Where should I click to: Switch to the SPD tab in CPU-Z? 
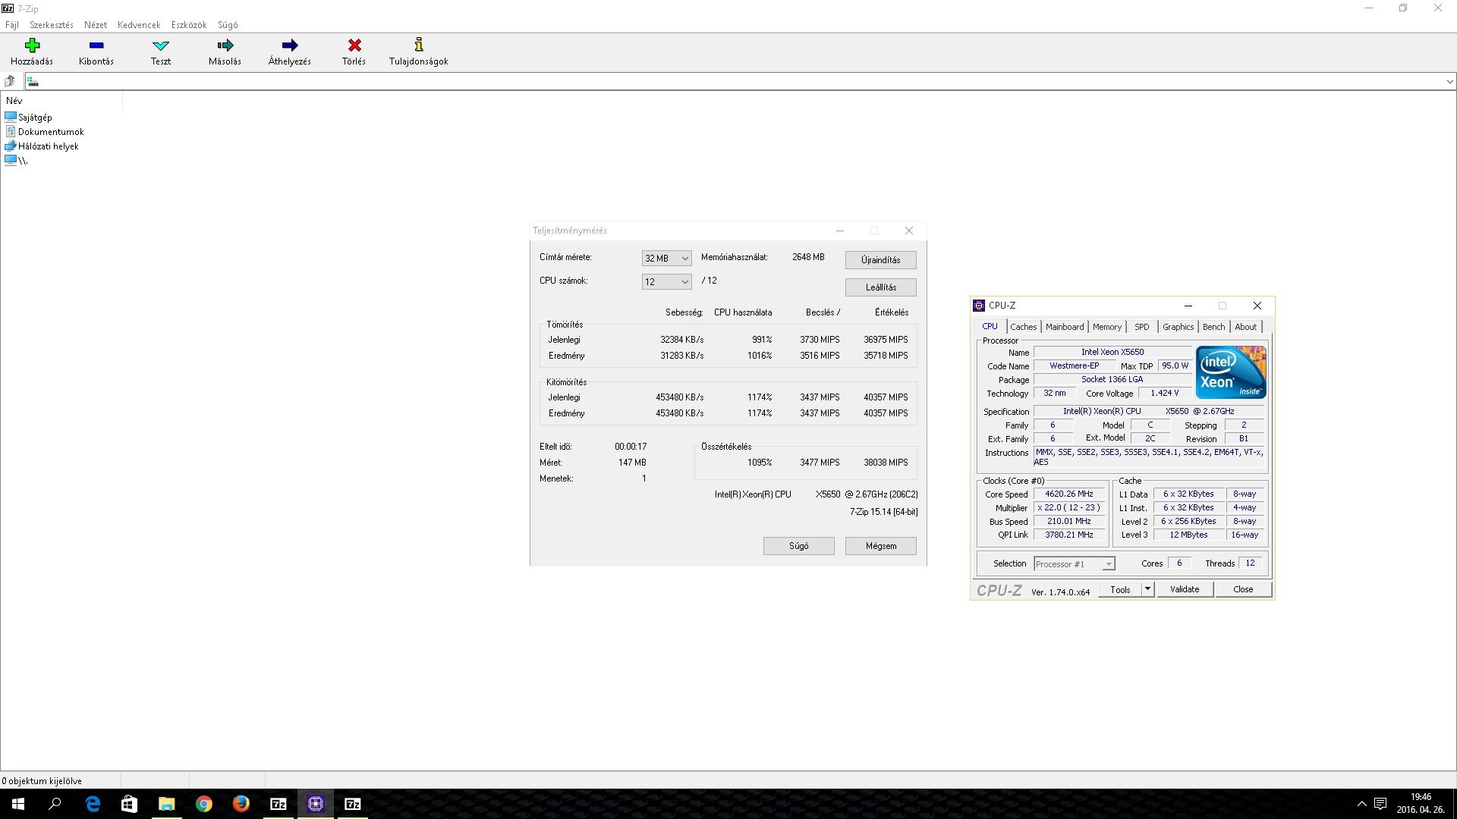coord(1142,327)
